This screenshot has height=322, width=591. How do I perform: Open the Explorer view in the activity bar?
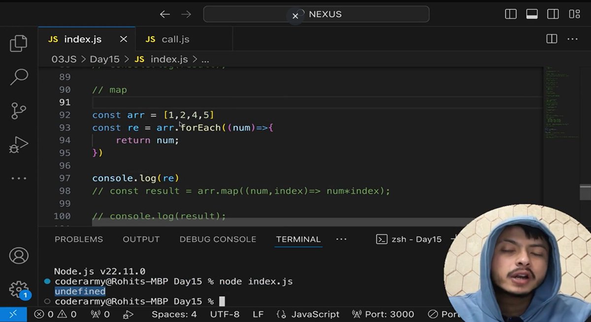19,43
